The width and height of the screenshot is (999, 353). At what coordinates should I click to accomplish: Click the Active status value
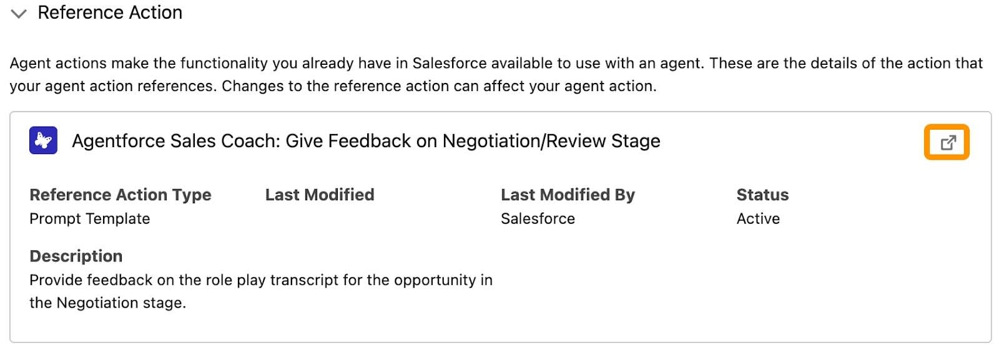click(x=758, y=219)
